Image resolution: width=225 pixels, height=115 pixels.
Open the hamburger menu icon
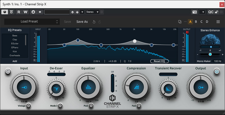point(218,22)
